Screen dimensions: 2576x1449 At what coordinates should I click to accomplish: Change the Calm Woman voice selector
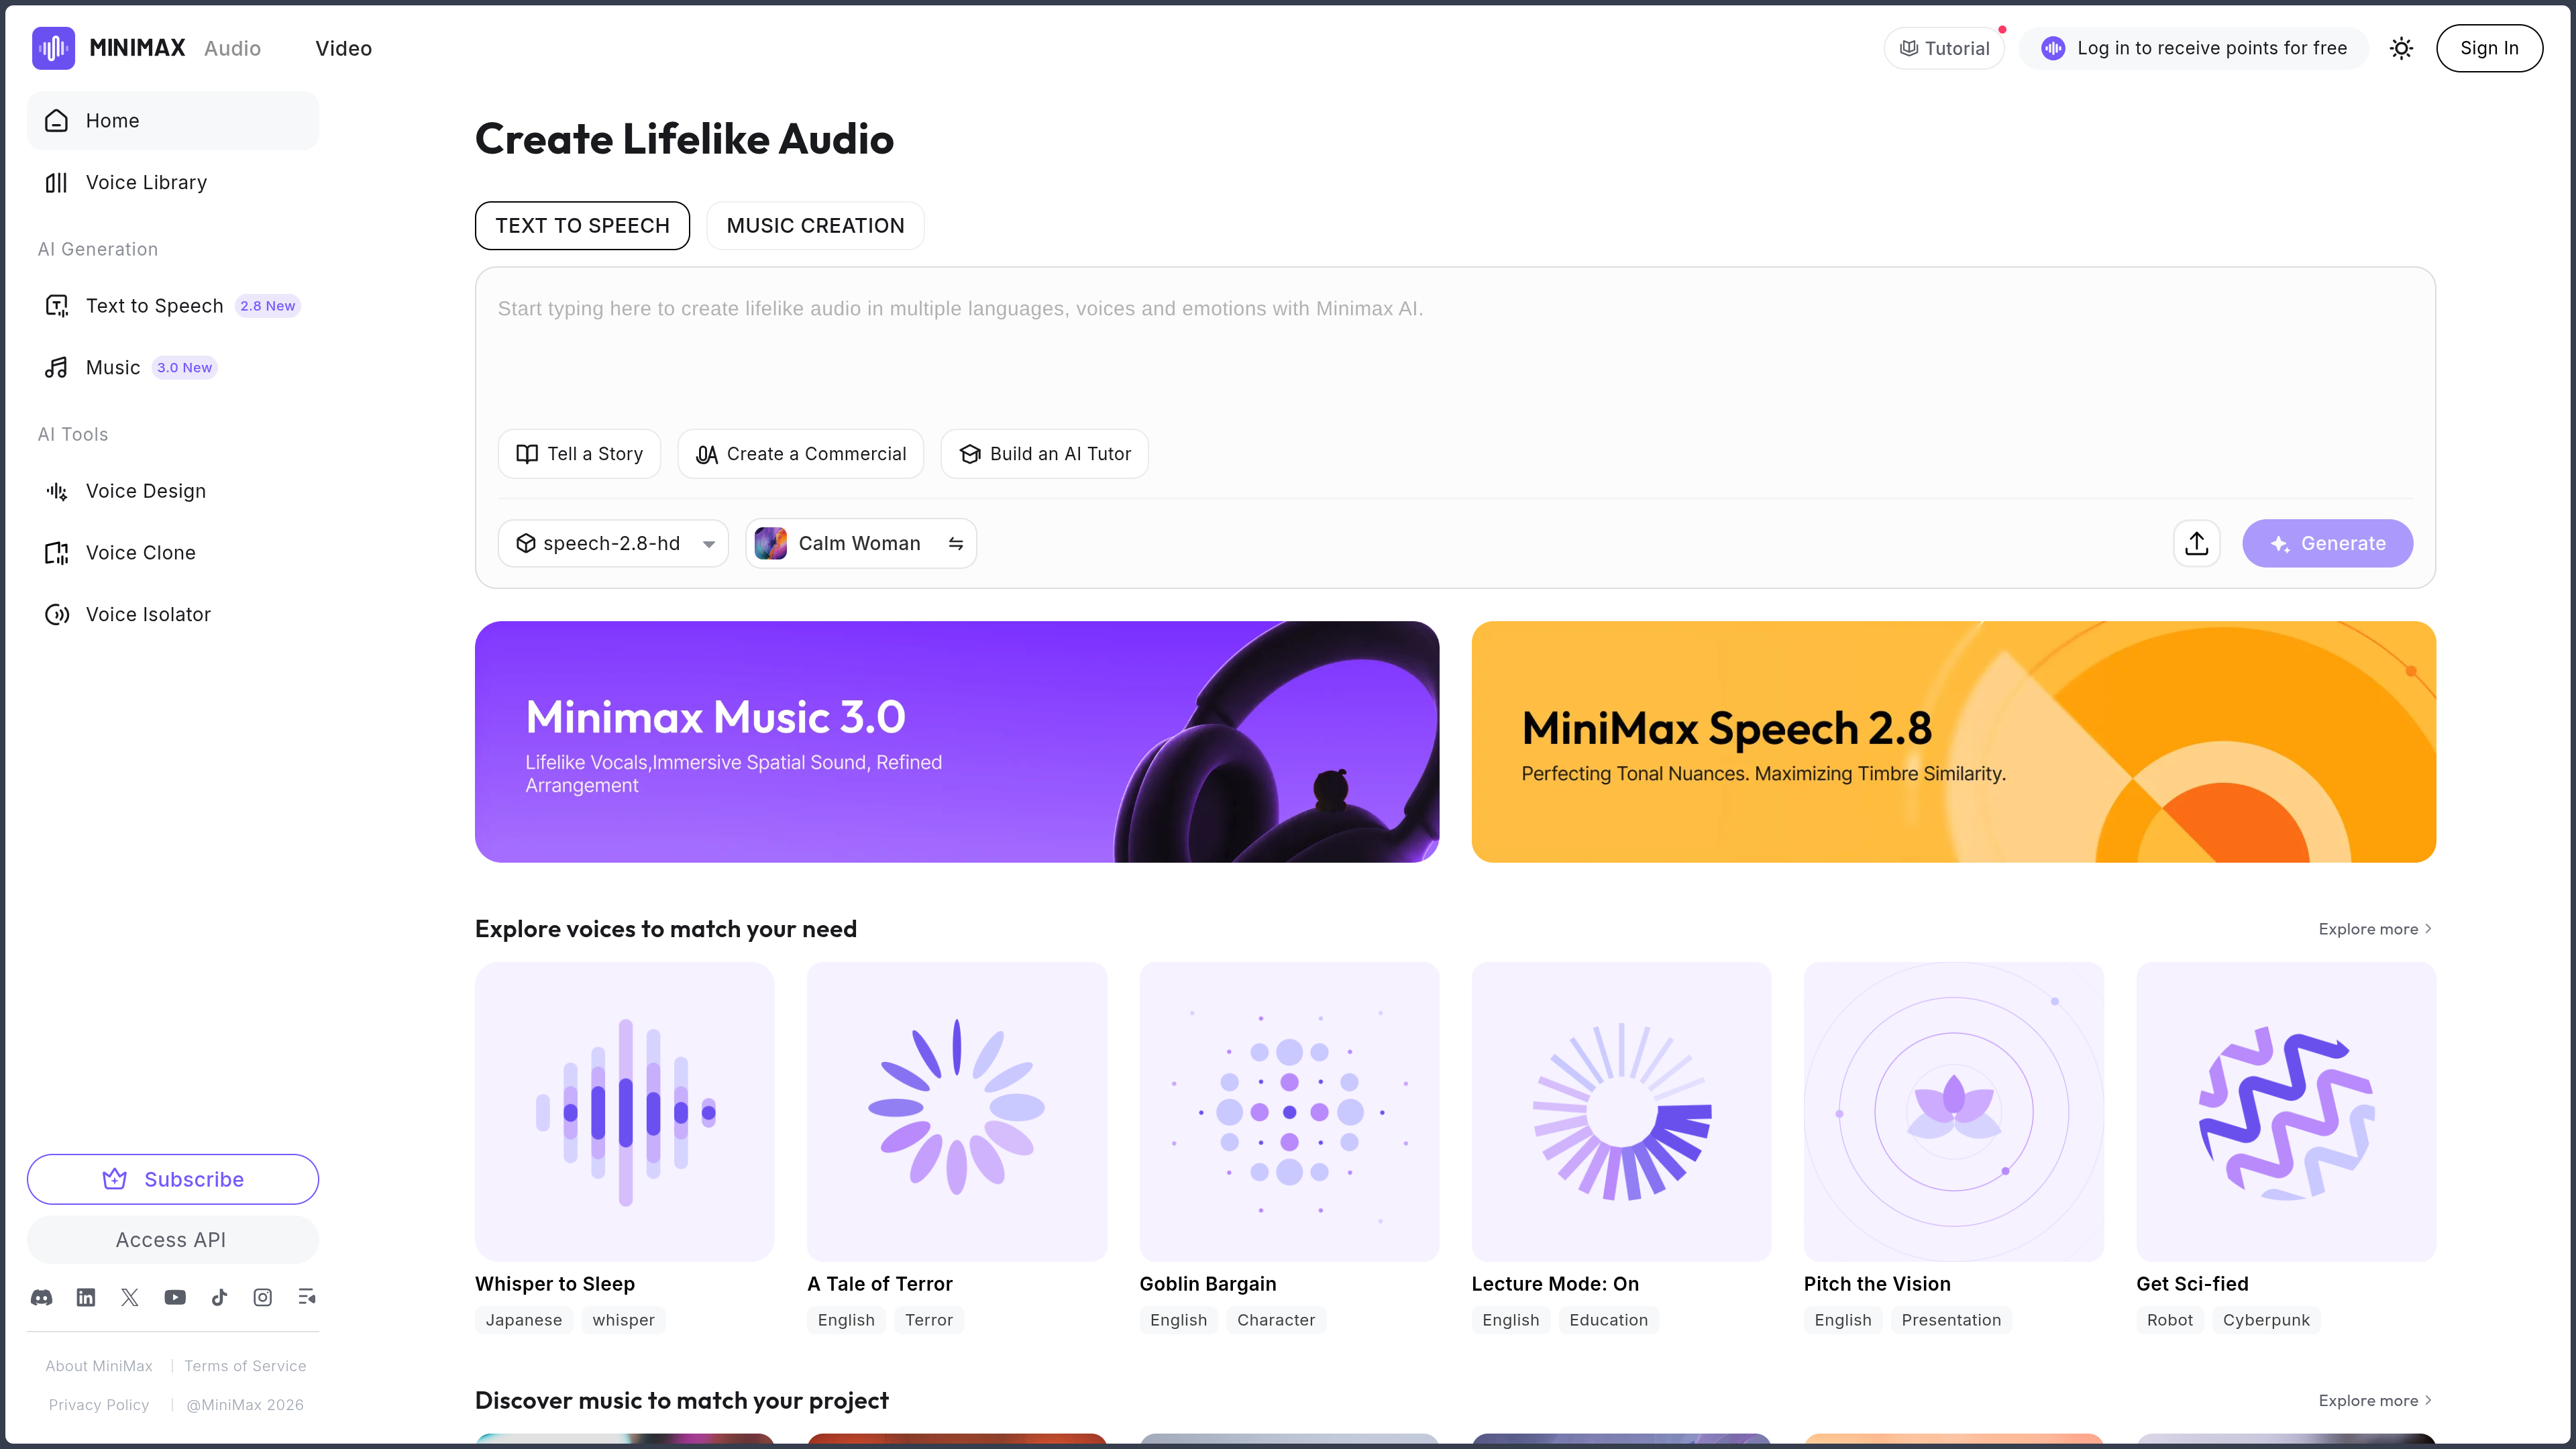[861, 543]
